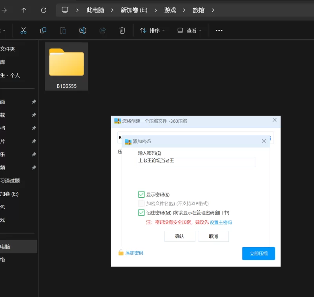Screen dimensions: 314x297
Task: Select 电脑 item in the sidebar
Action: [18, 246]
